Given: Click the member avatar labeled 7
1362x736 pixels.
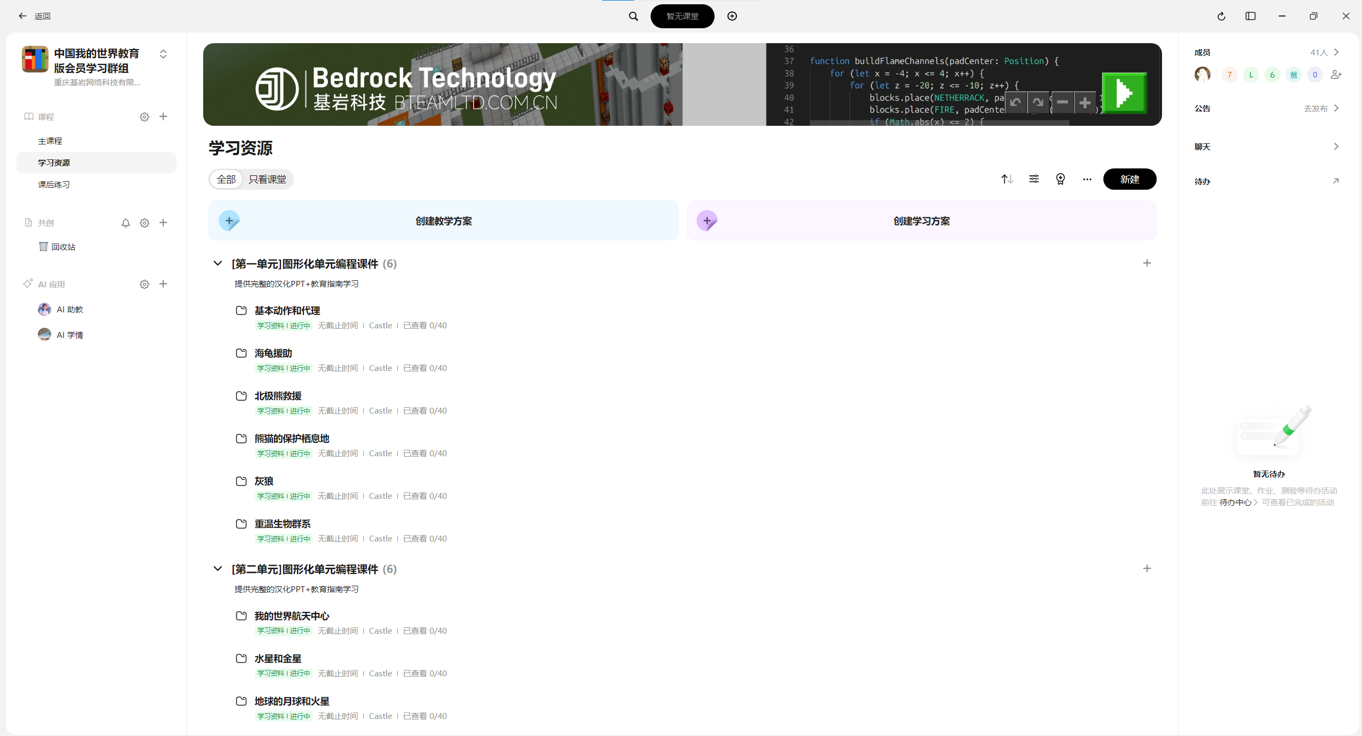Looking at the screenshot, I should [1229, 75].
